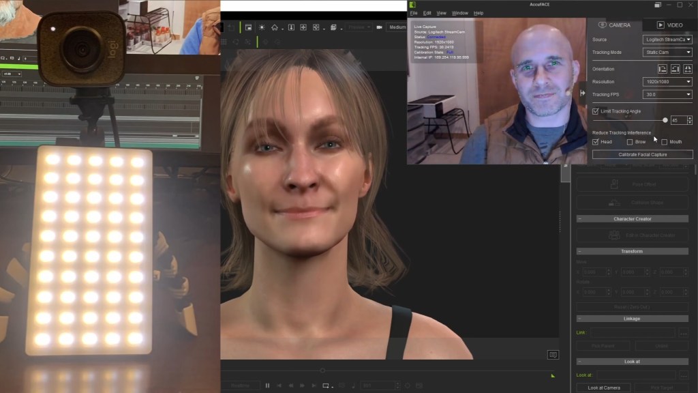The height and width of the screenshot is (393, 698).
Task: Open the Source dropdown showing Logitech StreamCam
Action: [x=667, y=39]
